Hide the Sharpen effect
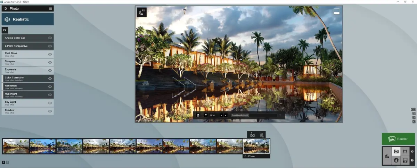Screen dimensions: 417x168 pyautogui.click(x=50, y=62)
